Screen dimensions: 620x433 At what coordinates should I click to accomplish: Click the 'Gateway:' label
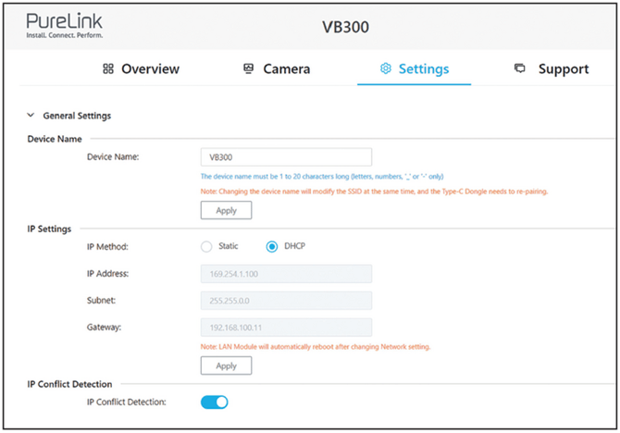104,328
